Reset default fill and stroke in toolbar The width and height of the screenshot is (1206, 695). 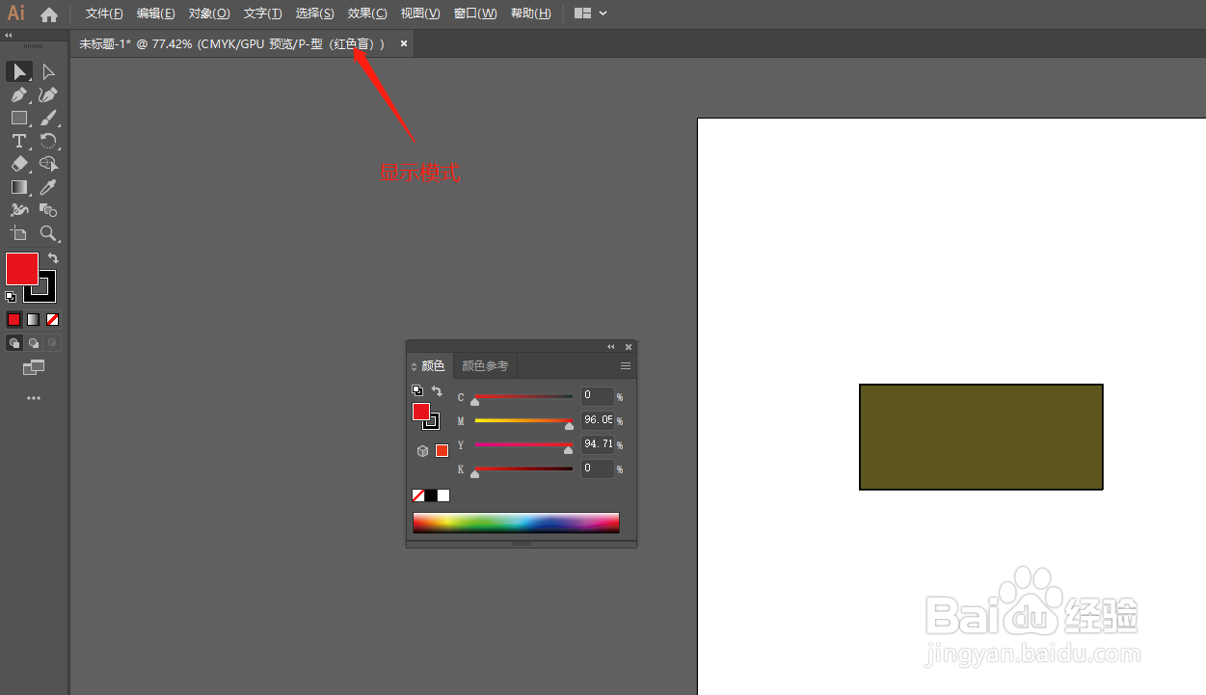[11, 297]
